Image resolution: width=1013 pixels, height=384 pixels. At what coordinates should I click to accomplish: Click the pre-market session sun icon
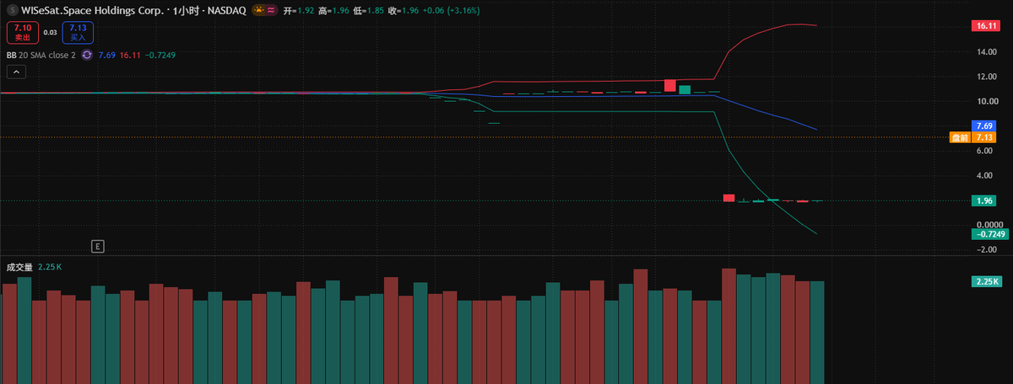click(259, 10)
